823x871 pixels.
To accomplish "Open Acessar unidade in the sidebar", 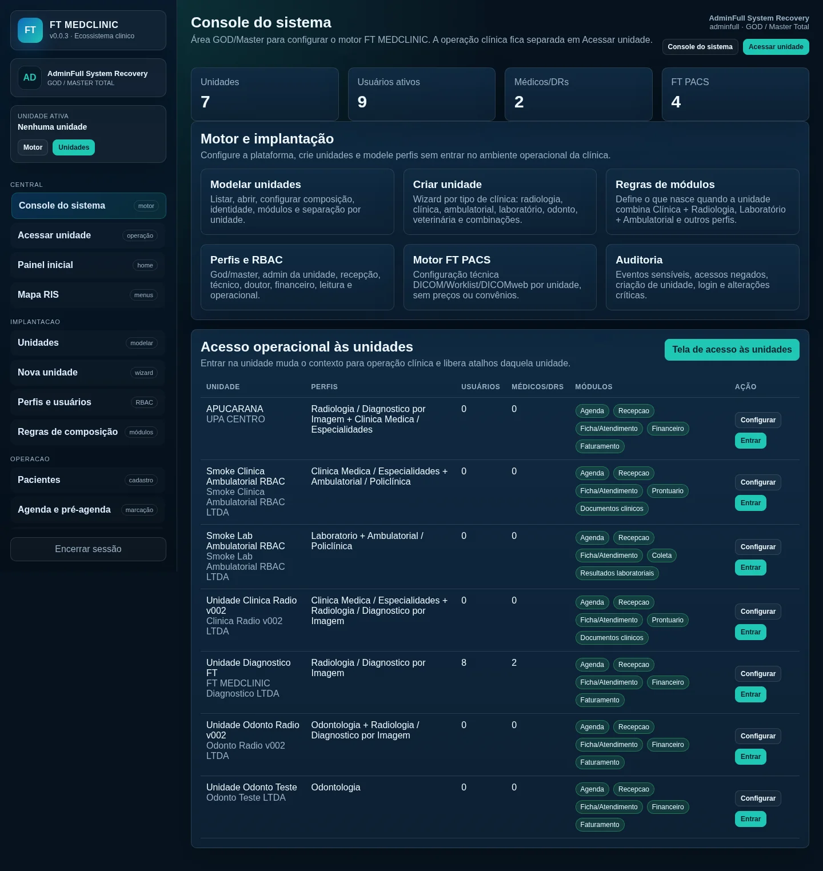I will [x=88, y=235].
